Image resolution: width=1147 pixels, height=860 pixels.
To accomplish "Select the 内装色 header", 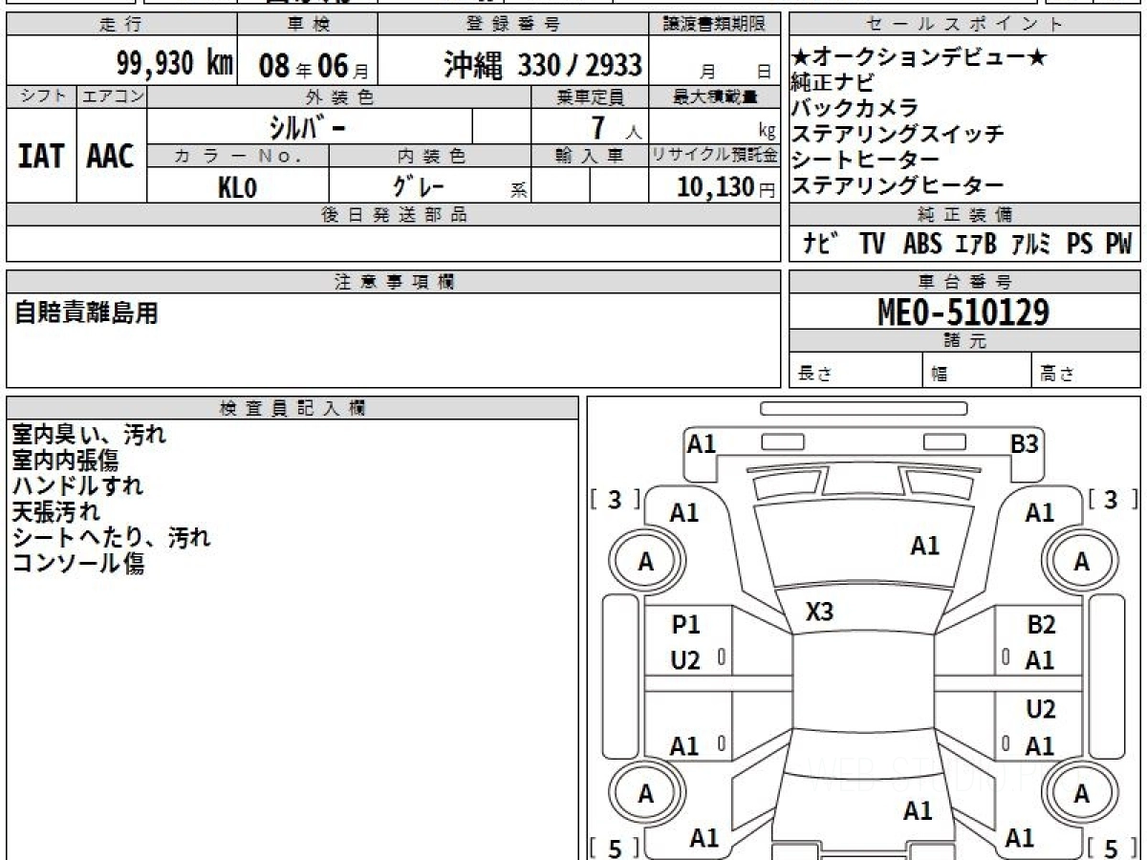I will tap(431, 157).
